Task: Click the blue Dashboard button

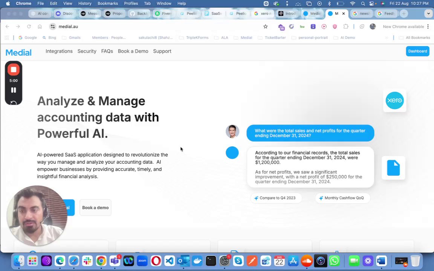Action: [x=417, y=51]
